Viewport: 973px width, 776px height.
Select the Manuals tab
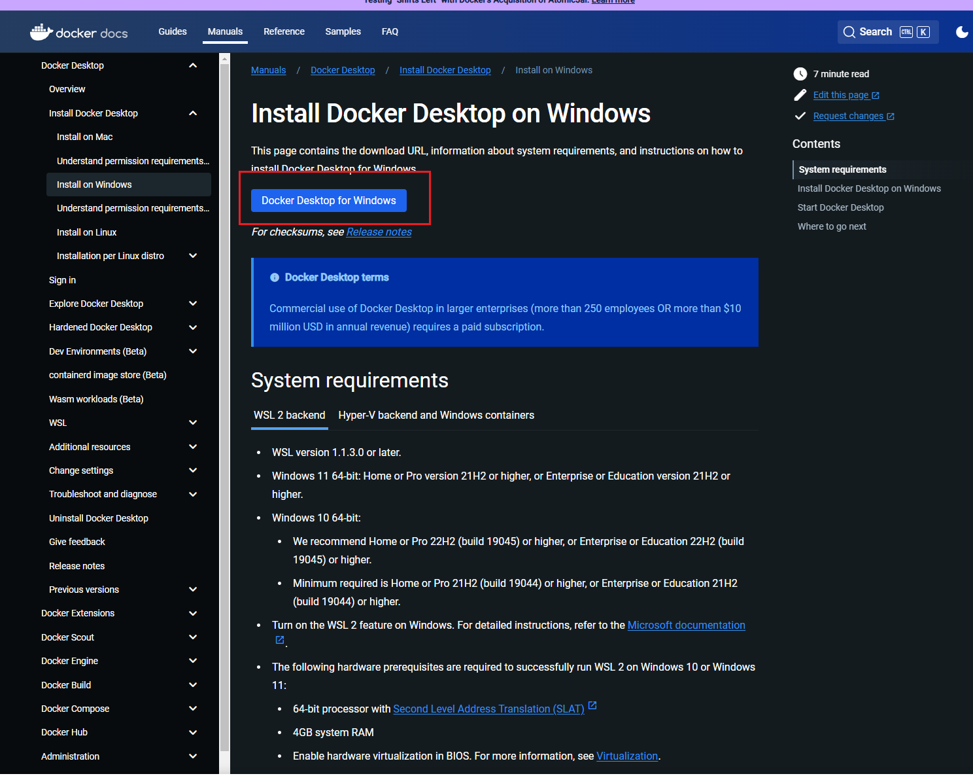tap(225, 31)
